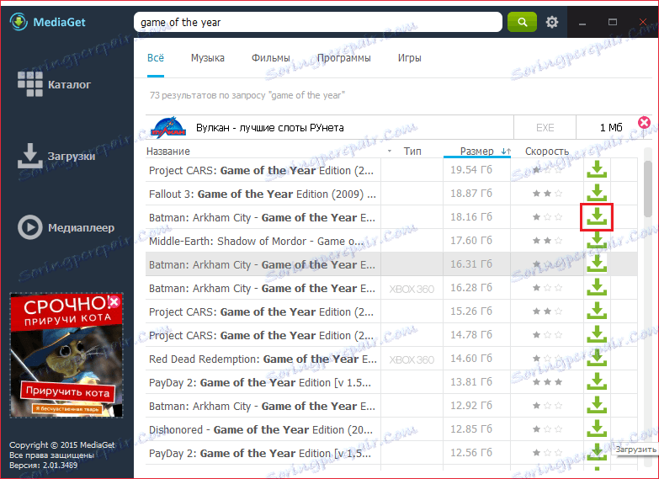Close the СРОЧНО cat banner ad

click(114, 301)
